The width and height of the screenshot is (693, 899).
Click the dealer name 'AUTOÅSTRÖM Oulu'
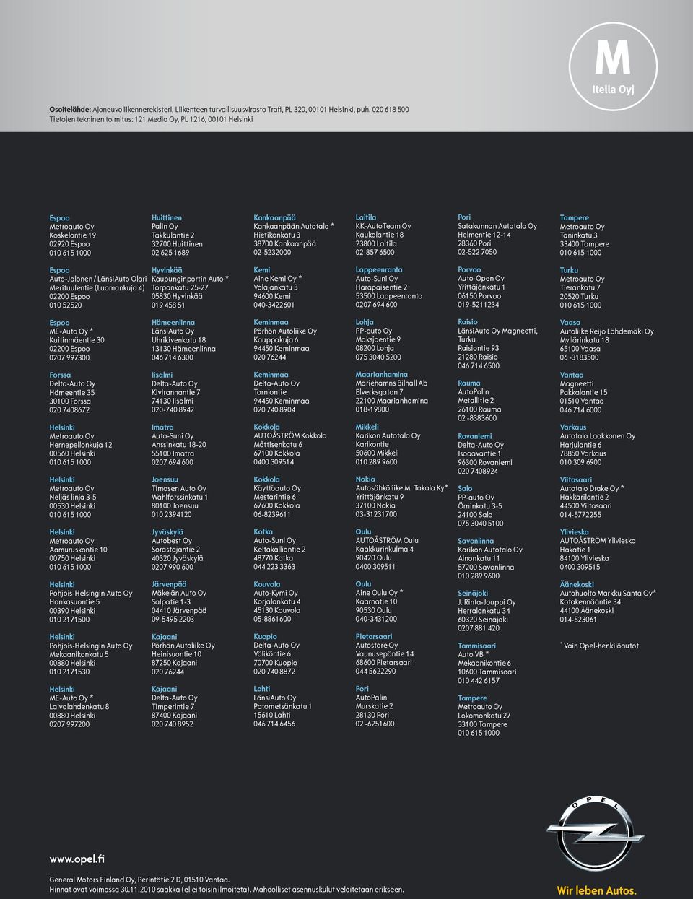point(387,540)
